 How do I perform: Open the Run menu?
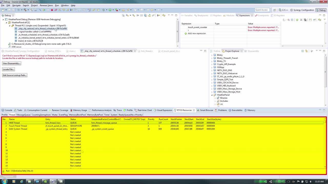click(57, 5)
